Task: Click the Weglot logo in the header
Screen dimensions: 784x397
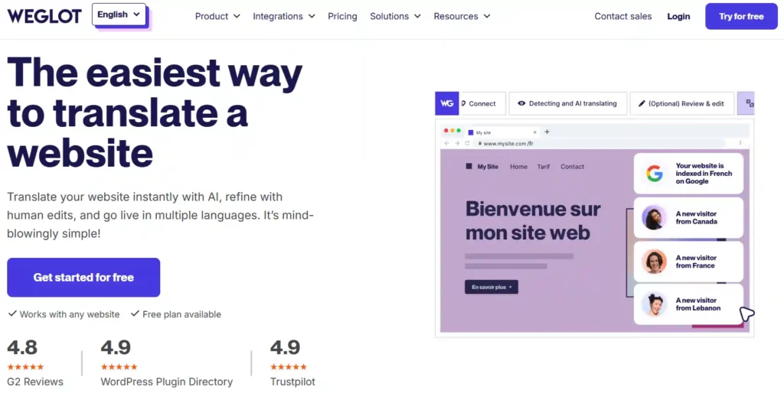Action: (x=44, y=16)
